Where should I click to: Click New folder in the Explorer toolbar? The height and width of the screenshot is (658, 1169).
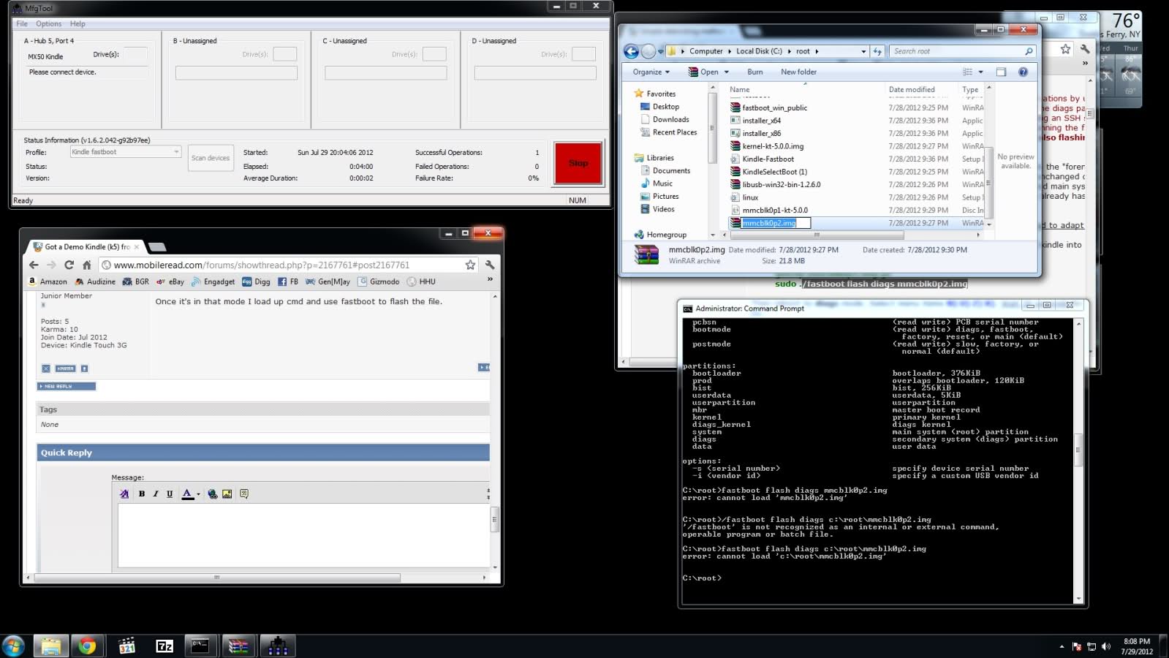click(x=798, y=72)
